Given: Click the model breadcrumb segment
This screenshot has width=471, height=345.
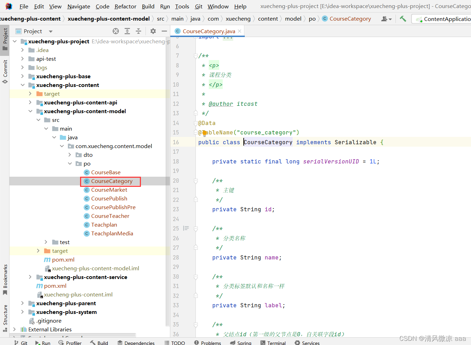Looking at the screenshot, I should pyautogui.click(x=293, y=19).
